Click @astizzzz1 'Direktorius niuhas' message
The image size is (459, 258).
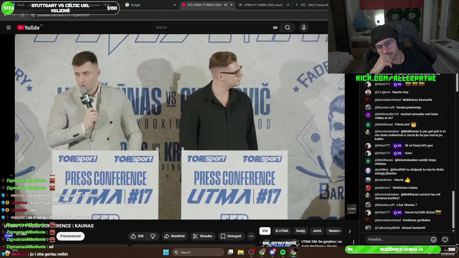pos(405,187)
